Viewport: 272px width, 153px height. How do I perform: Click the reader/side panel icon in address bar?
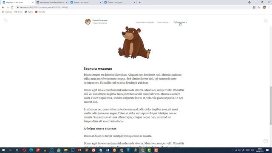(254, 8)
